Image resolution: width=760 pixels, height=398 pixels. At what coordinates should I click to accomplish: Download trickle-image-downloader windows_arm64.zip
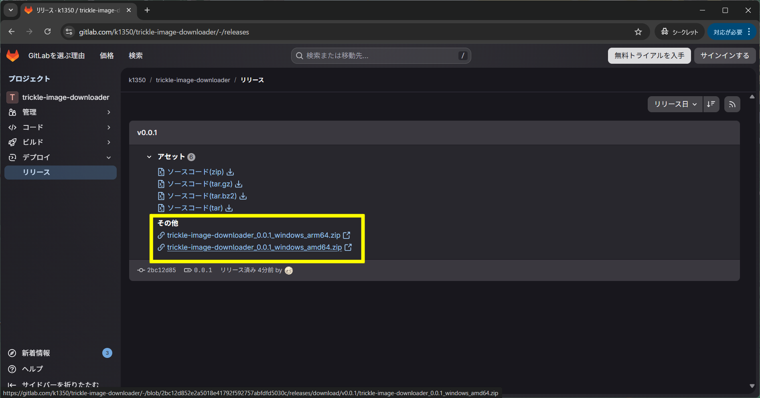point(253,235)
